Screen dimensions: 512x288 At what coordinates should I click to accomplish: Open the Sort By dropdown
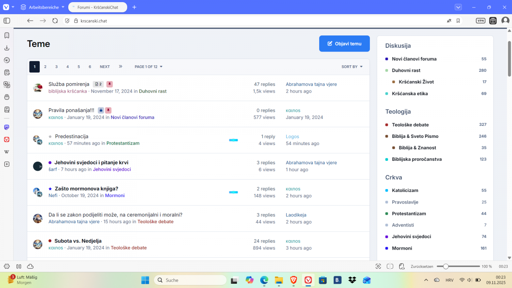[x=352, y=67]
